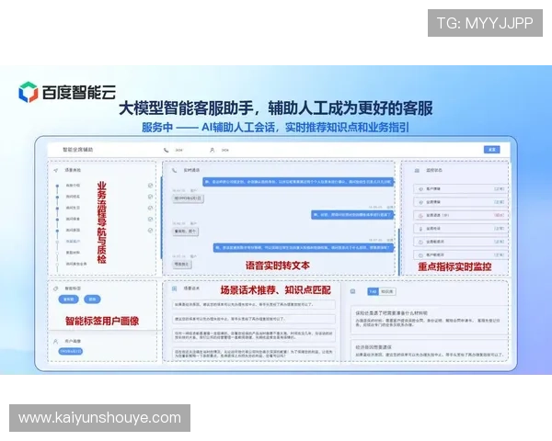
Task: Select the 询问姓名 step in the flow list
Action: pyautogui.click(x=73, y=197)
